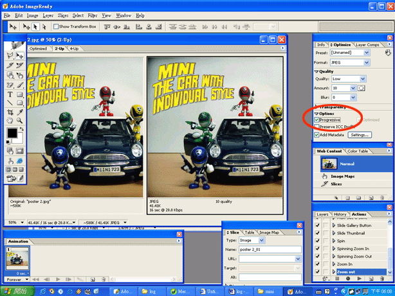Image resolution: width=395 pixels, height=296 pixels.
Task: Switch to the Image Map tab
Action: coord(269,232)
